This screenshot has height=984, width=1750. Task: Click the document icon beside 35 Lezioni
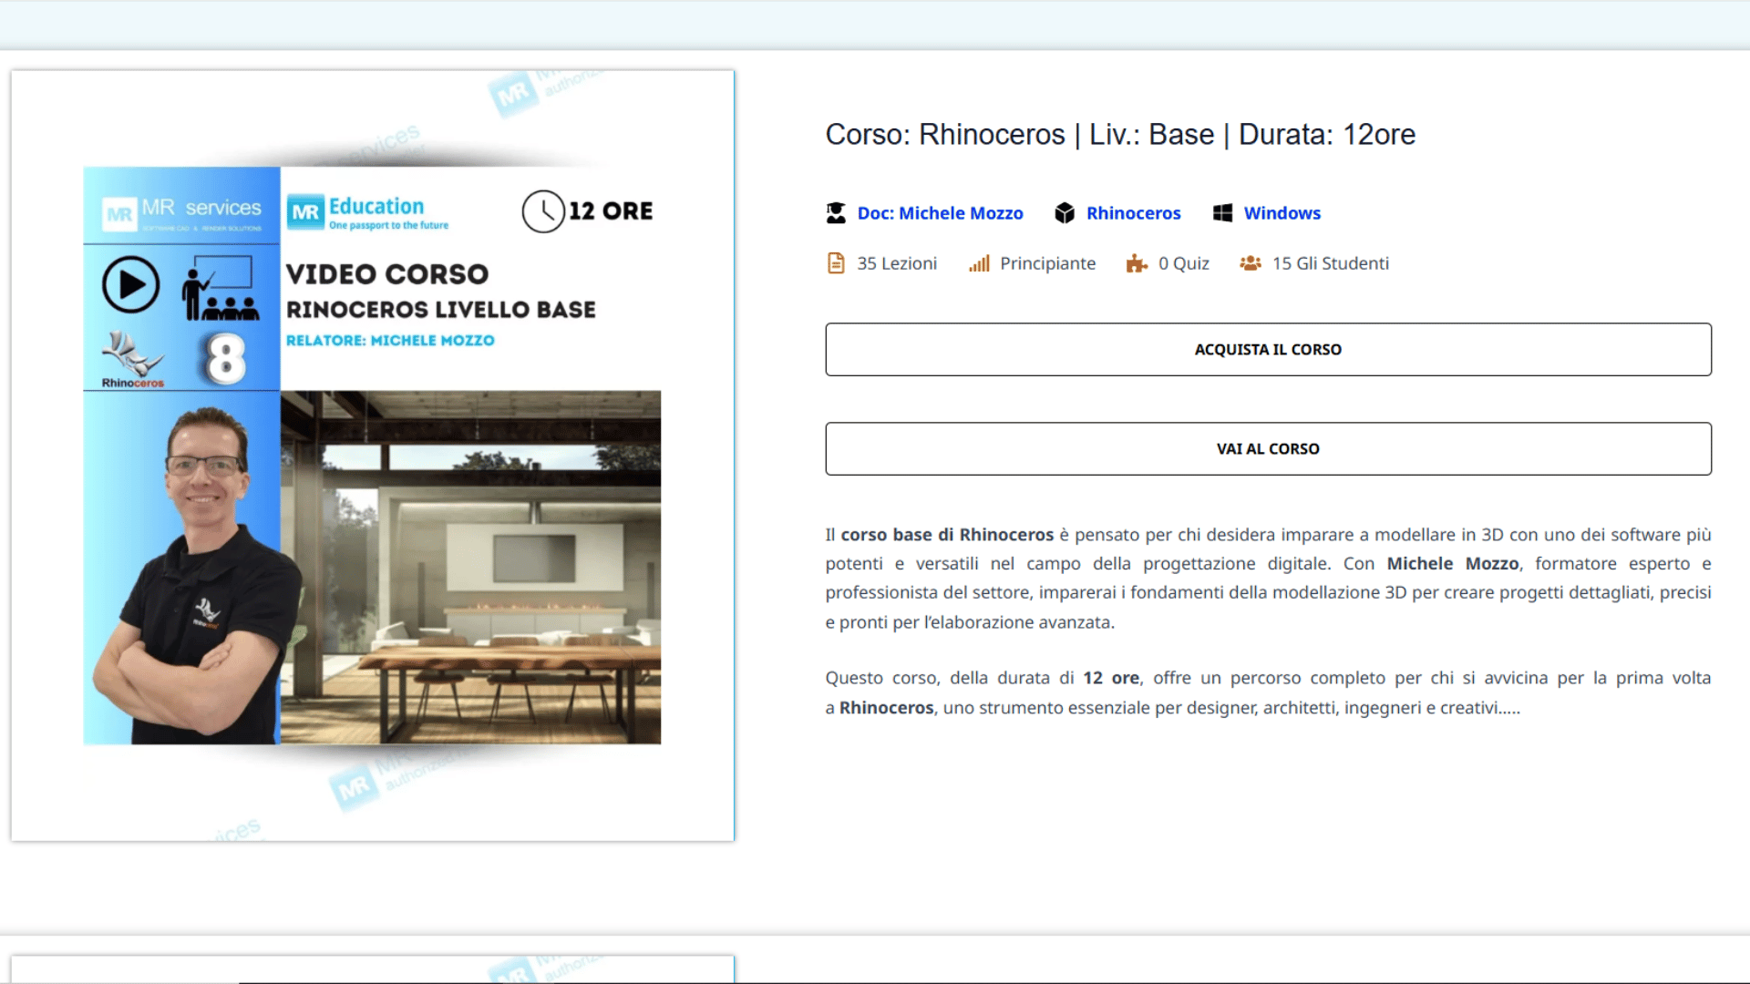(x=836, y=263)
